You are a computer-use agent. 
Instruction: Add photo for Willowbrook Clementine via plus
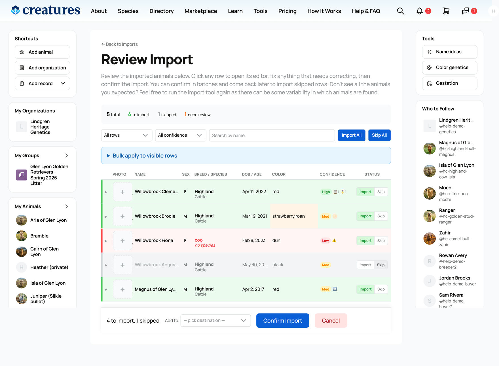[122, 192]
